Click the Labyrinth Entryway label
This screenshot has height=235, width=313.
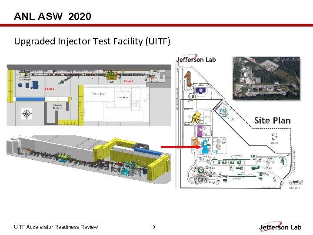[57, 107]
